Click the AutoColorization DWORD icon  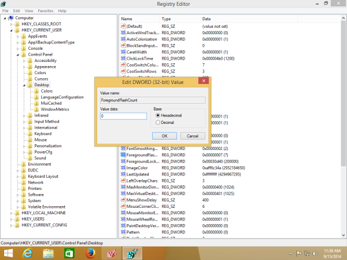click(x=123, y=39)
